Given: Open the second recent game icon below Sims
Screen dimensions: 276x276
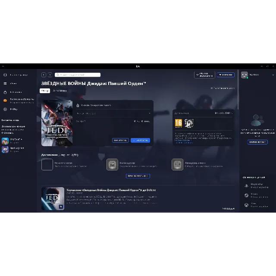Looking at the screenshot, I should 5,150.
